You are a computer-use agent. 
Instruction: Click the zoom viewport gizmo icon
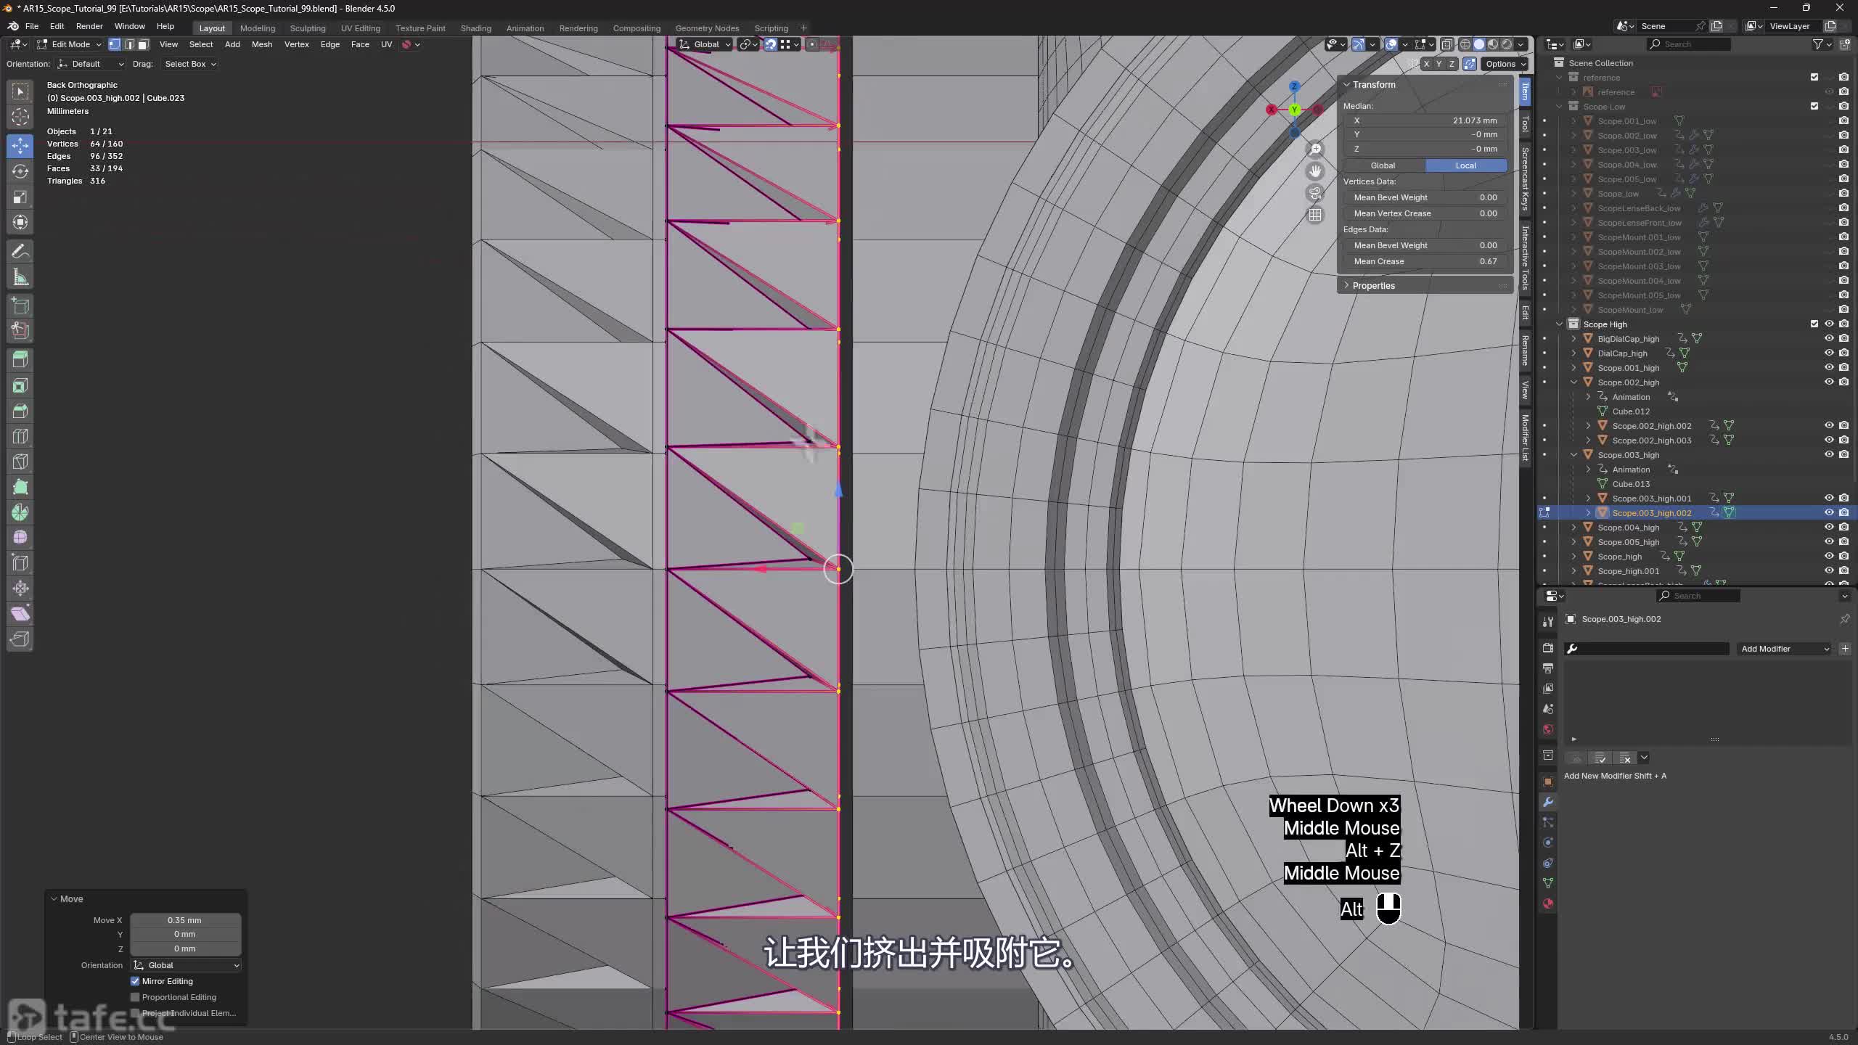(1315, 149)
